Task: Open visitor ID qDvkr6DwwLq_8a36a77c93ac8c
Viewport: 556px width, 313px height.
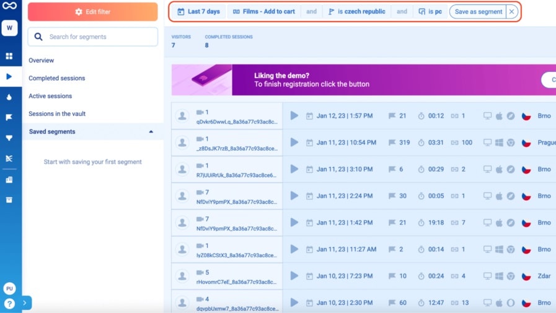Action: point(237,121)
